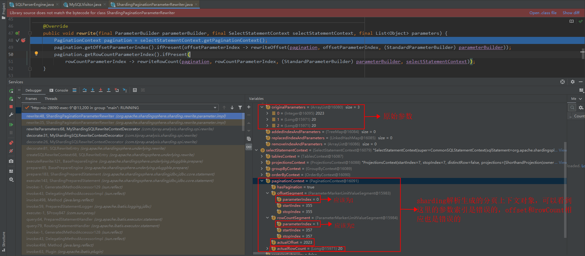Take a thread dump with camera icon

point(11,161)
